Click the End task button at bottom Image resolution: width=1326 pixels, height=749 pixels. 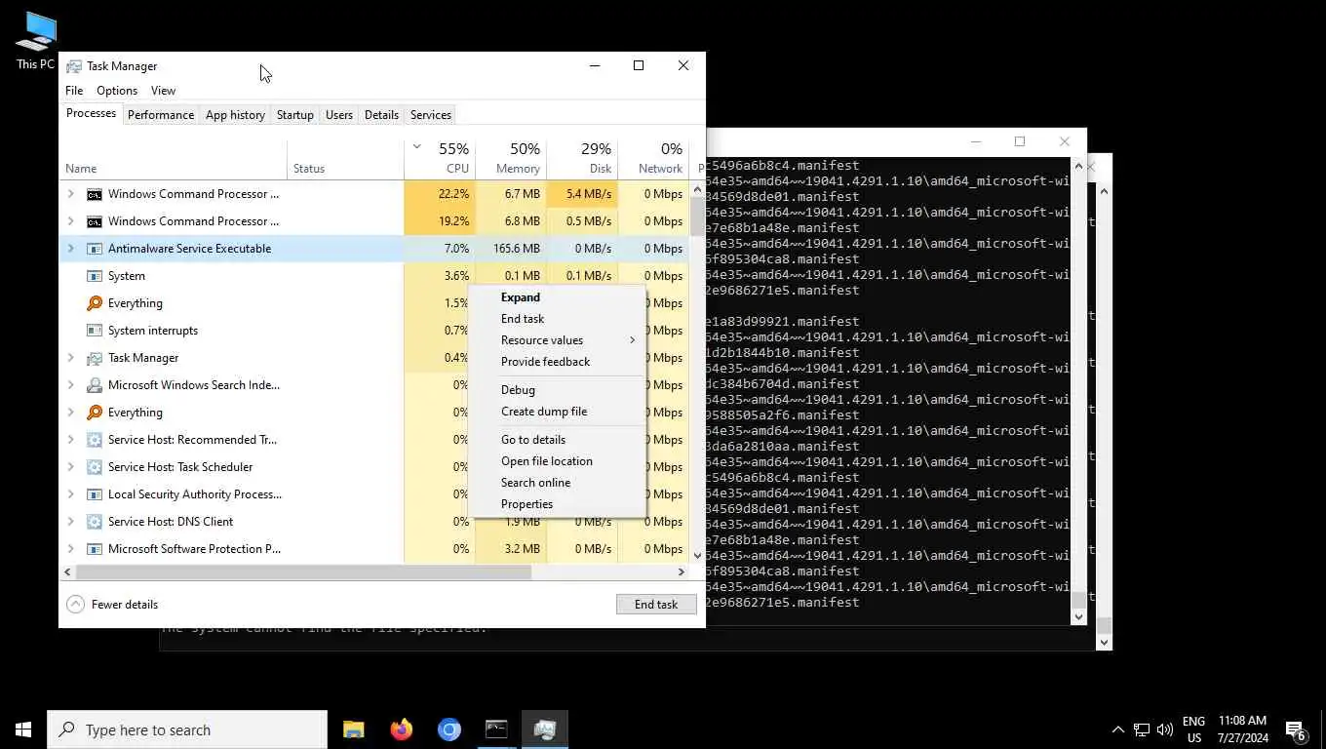[656, 605]
